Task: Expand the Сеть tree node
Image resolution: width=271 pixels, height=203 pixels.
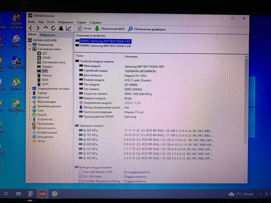Action: [29, 110]
